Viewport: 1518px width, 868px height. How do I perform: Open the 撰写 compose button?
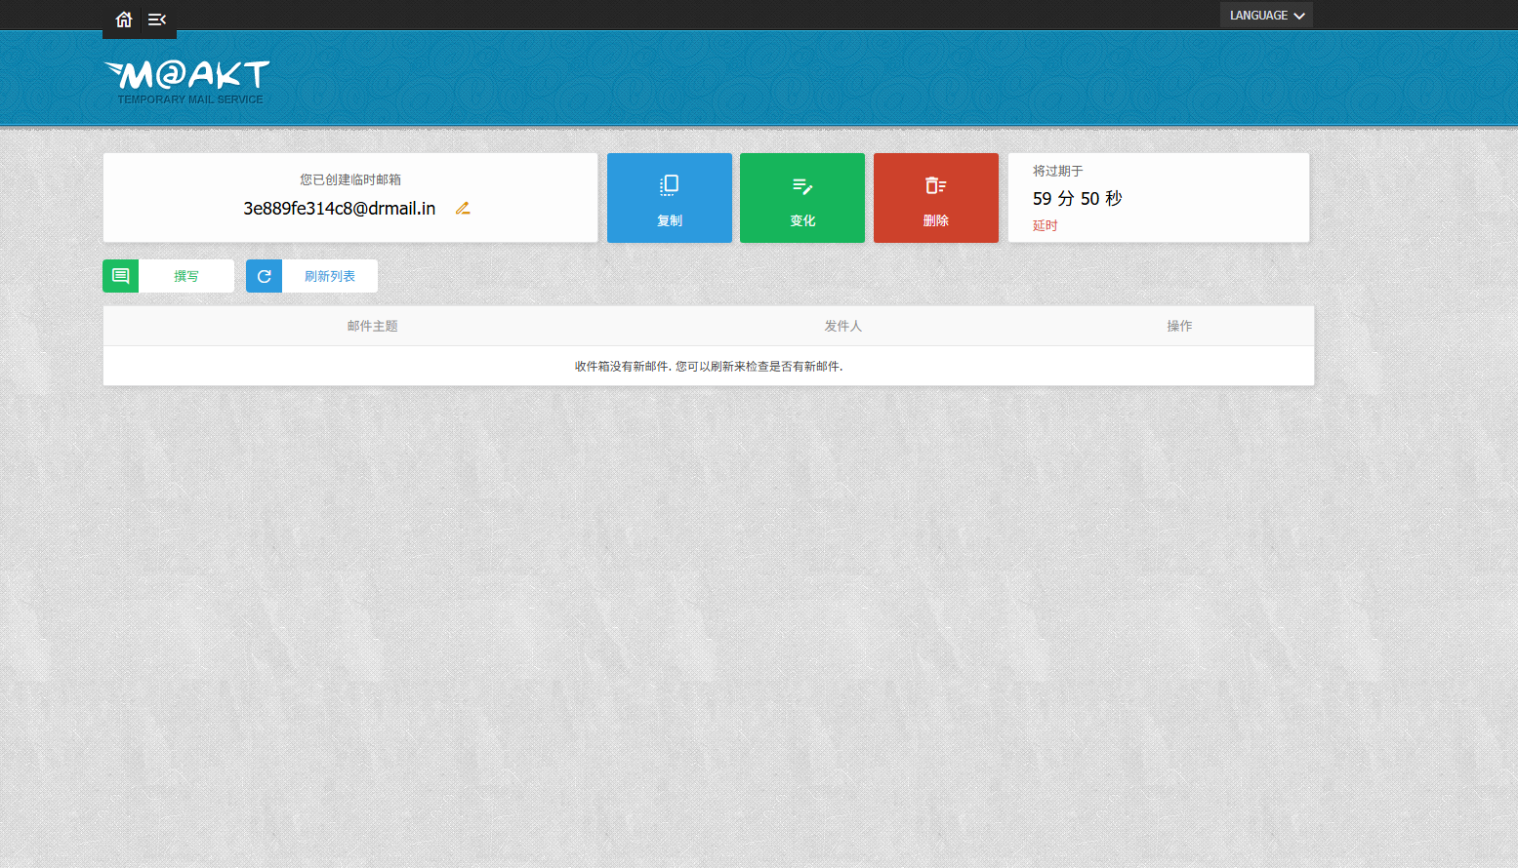pyautogui.click(x=186, y=276)
